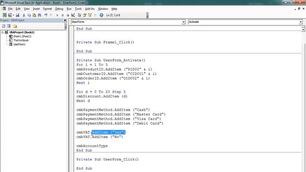Open Project Explorer toolbar icon

[79, 15]
